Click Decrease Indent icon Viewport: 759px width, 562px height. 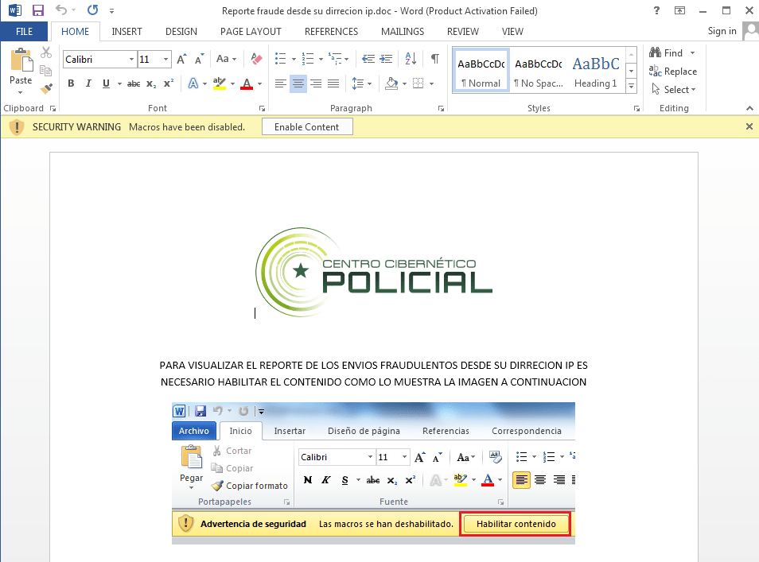[368, 59]
